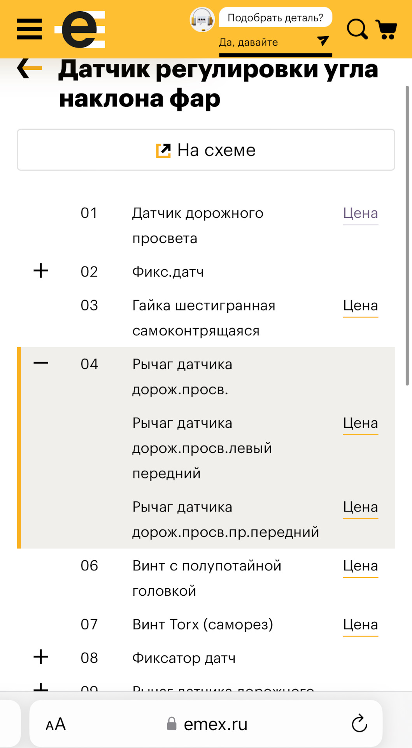Reload the page in the browser bar

(x=359, y=724)
